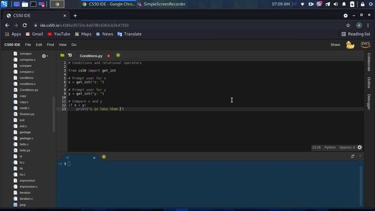Screen dimensions: 375x211
Task: Select the terminal tab labeled ~/
Action: pyautogui.click(x=67, y=158)
